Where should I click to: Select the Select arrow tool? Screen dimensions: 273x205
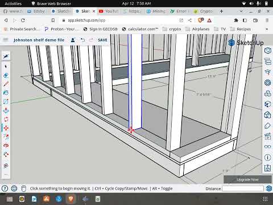[6, 67]
